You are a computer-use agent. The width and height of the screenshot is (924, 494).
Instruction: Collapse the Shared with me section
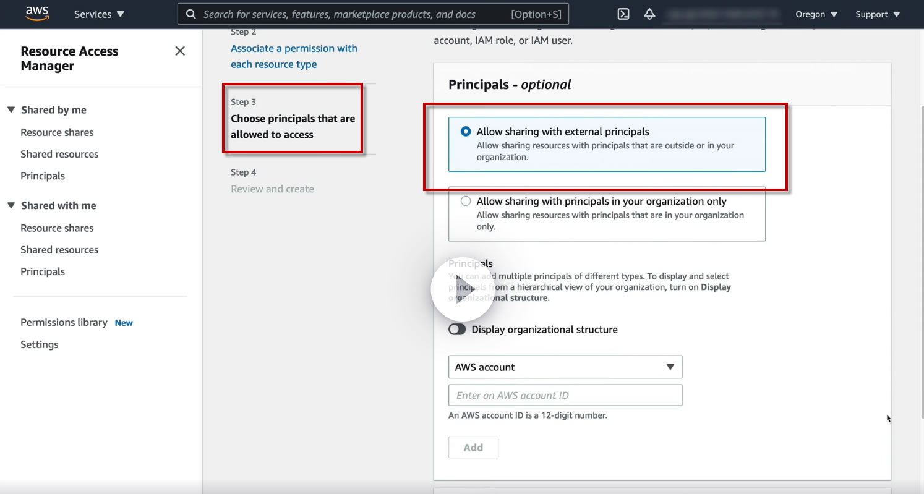(x=11, y=206)
